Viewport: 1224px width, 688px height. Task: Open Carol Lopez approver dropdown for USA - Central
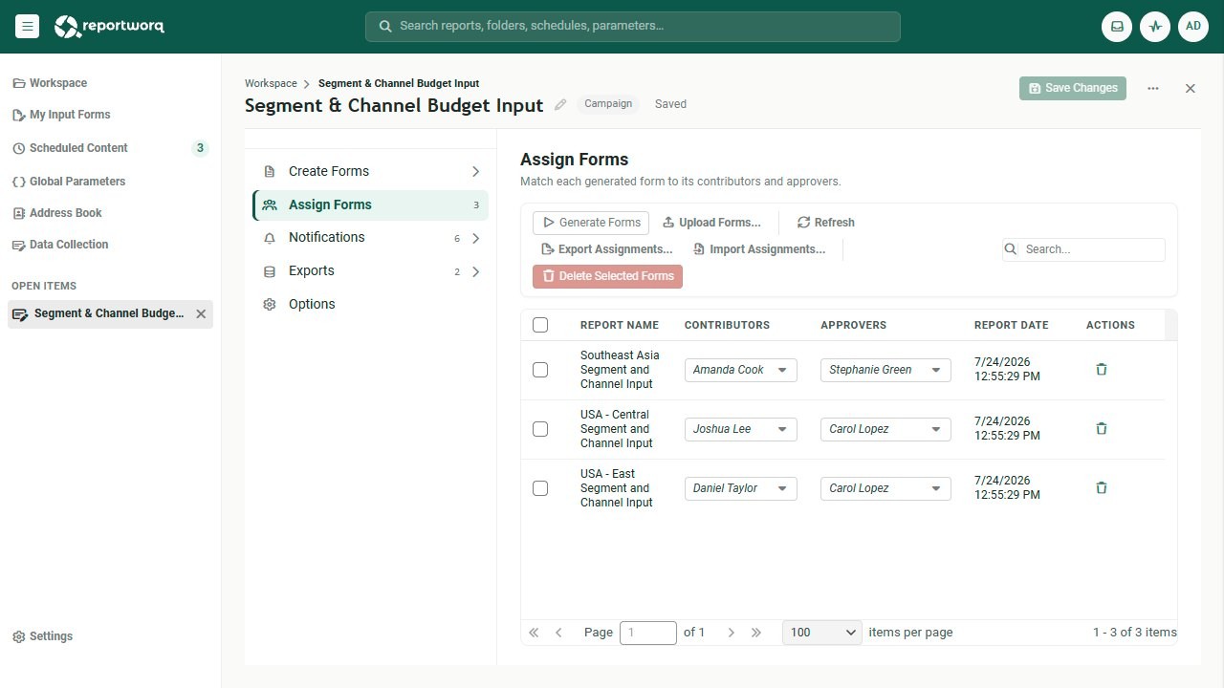coord(885,429)
